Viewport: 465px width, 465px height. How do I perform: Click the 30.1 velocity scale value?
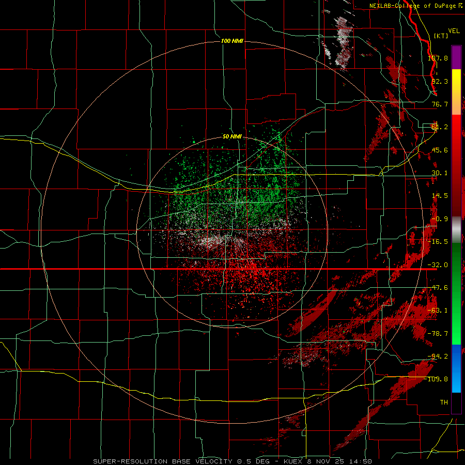point(440,173)
